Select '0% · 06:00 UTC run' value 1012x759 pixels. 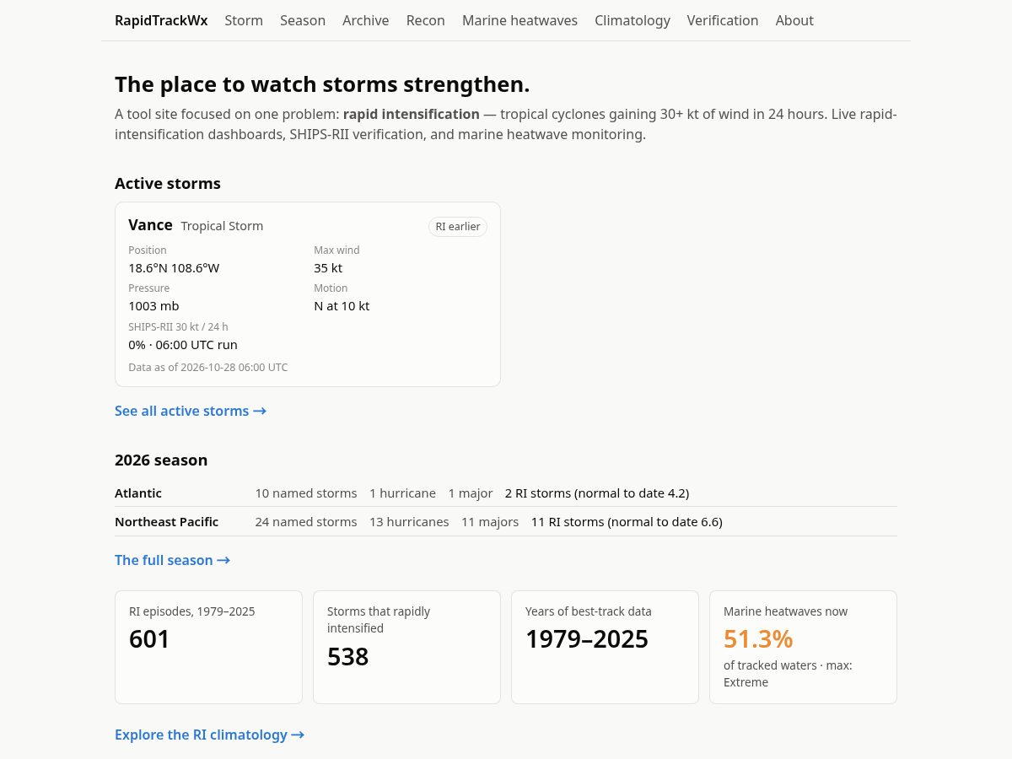coord(183,345)
